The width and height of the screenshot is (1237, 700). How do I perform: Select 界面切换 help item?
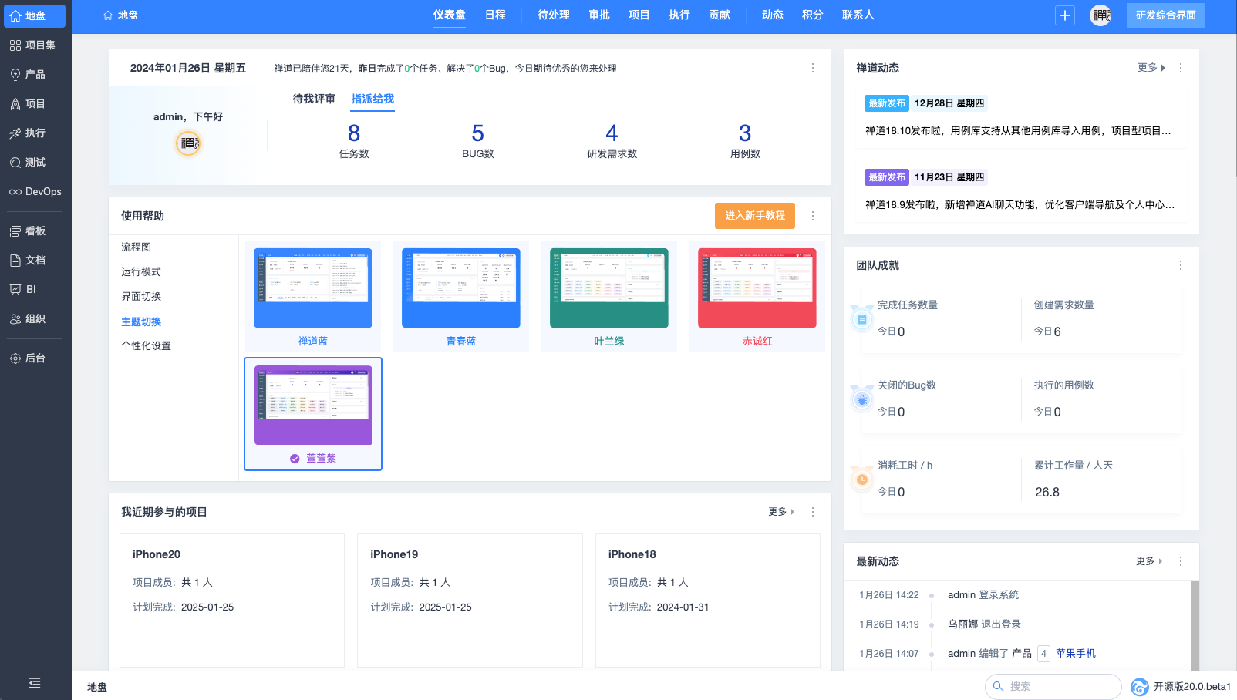tap(141, 297)
